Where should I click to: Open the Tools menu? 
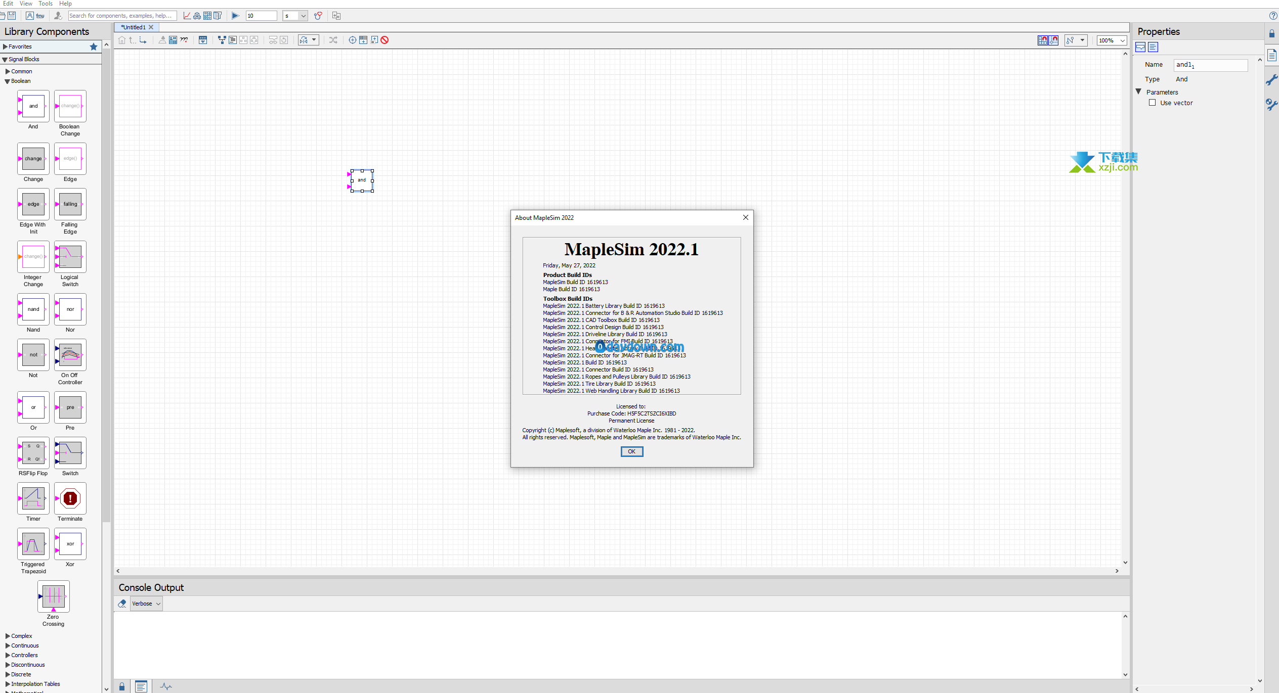pos(46,4)
